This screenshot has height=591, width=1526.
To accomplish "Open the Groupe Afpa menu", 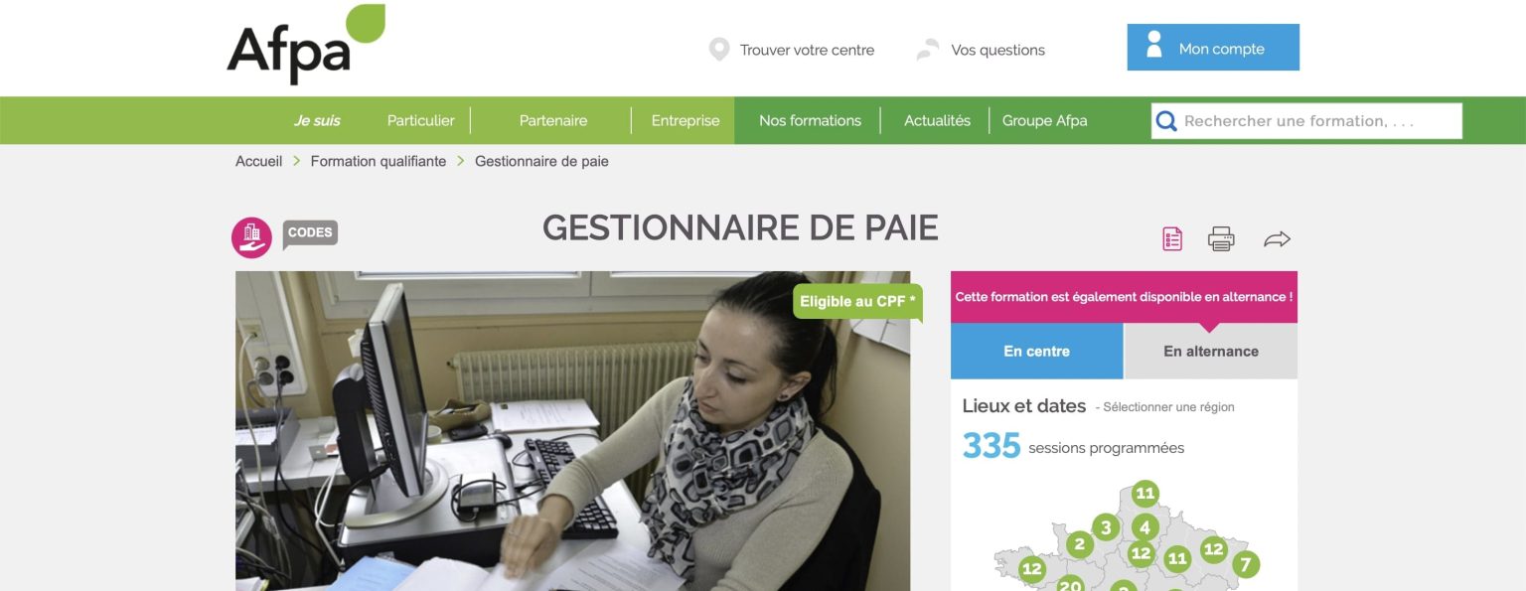I will click(1044, 120).
